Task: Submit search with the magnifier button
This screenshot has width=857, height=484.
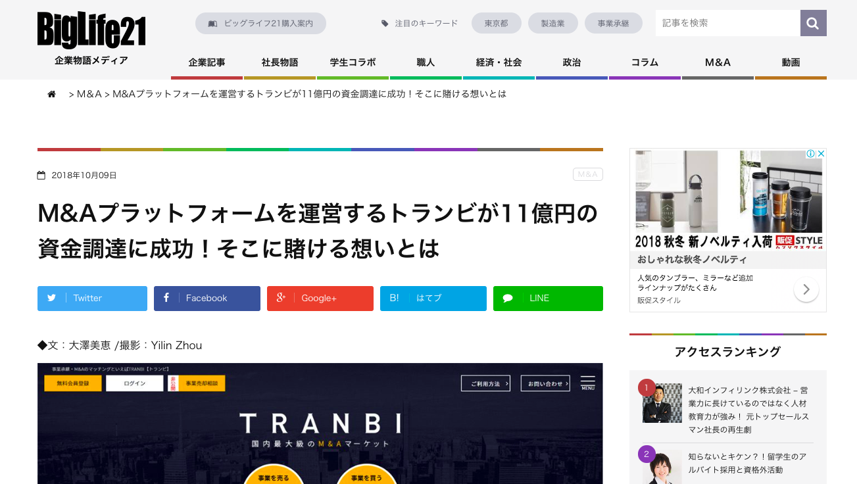Action: coord(813,23)
